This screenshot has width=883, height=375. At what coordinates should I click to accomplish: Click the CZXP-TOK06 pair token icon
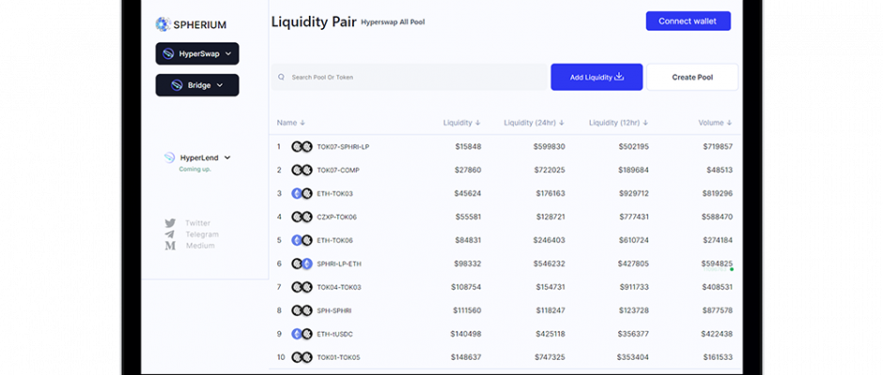pos(302,217)
